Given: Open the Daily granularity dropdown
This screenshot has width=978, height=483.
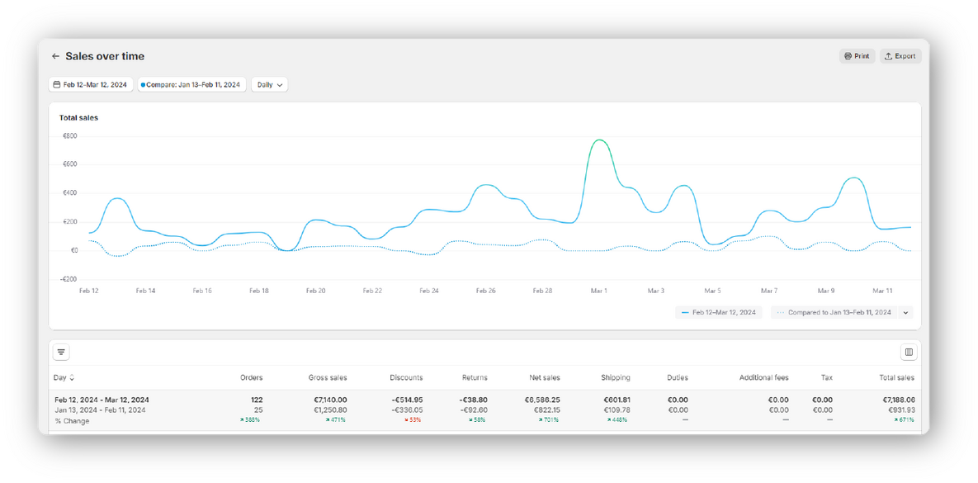Looking at the screenshot, I should click(x=269, y=84).
